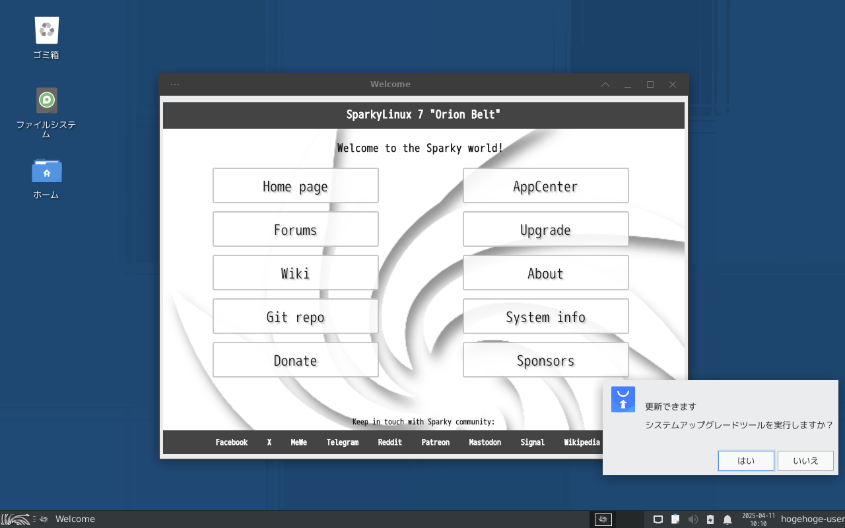Maximize the Welcome window
The image size is (845, 528).
click(x=650, y=84)
